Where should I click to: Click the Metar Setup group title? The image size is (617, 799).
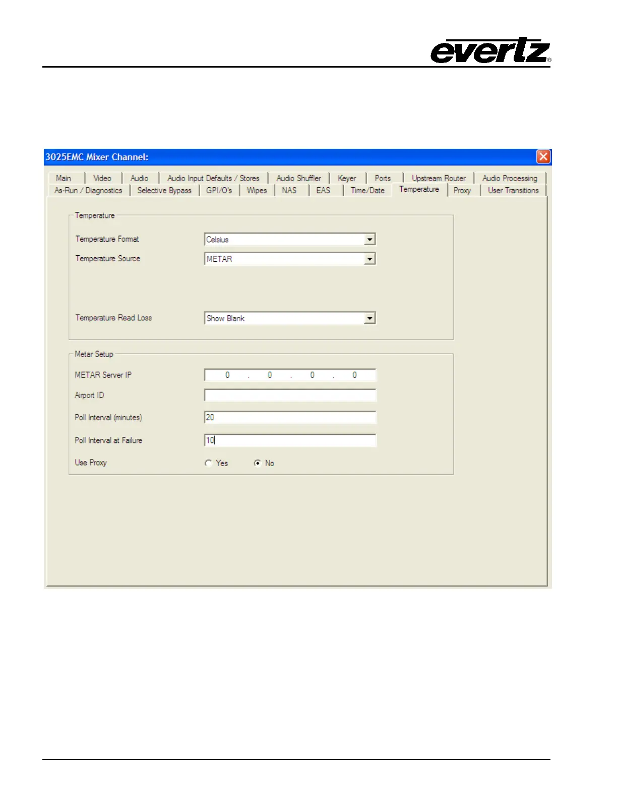point(94,354)
